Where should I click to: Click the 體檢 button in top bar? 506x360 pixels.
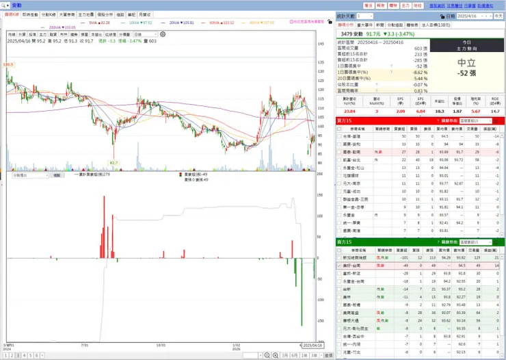(x=393, y=5)
